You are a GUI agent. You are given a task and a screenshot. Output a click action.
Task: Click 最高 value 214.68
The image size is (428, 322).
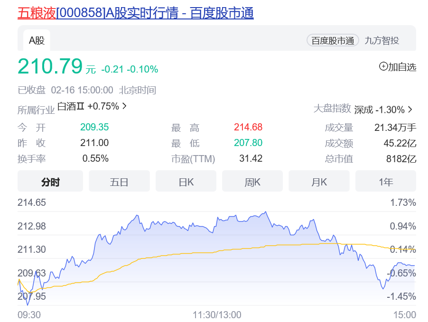[248, 127]
